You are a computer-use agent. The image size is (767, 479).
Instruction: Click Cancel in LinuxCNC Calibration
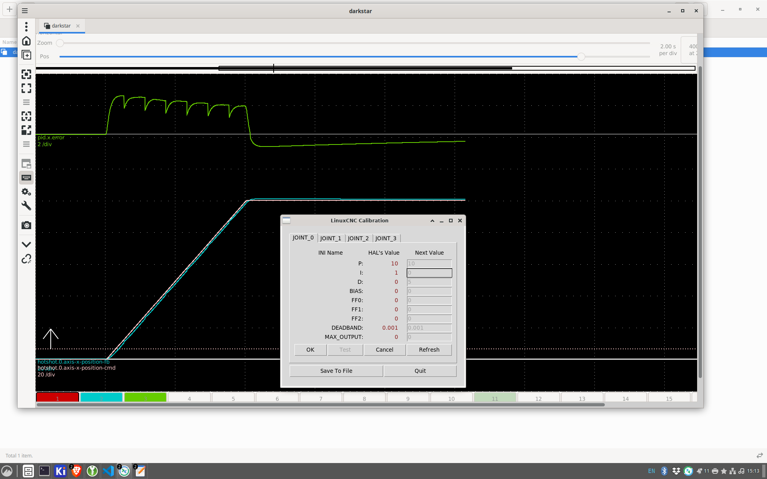(385, 350)
